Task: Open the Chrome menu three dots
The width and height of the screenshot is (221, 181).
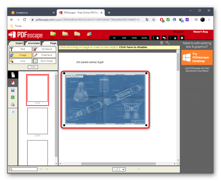Action: pyautogui.click(x=209, y=20)
